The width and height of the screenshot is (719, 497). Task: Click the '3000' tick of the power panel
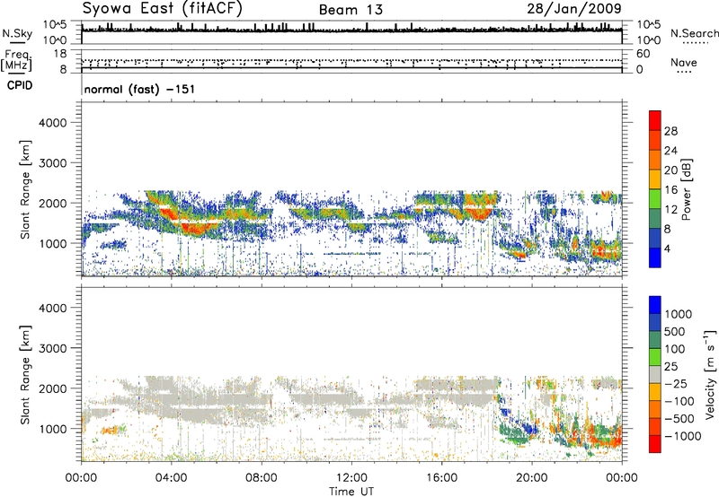tap(53, 163)
